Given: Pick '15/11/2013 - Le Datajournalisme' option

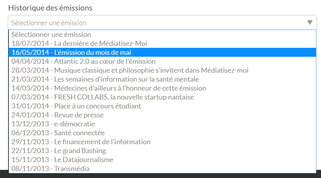Looking at the screenshot, I should pyautogui.click(x=62, y=160).
